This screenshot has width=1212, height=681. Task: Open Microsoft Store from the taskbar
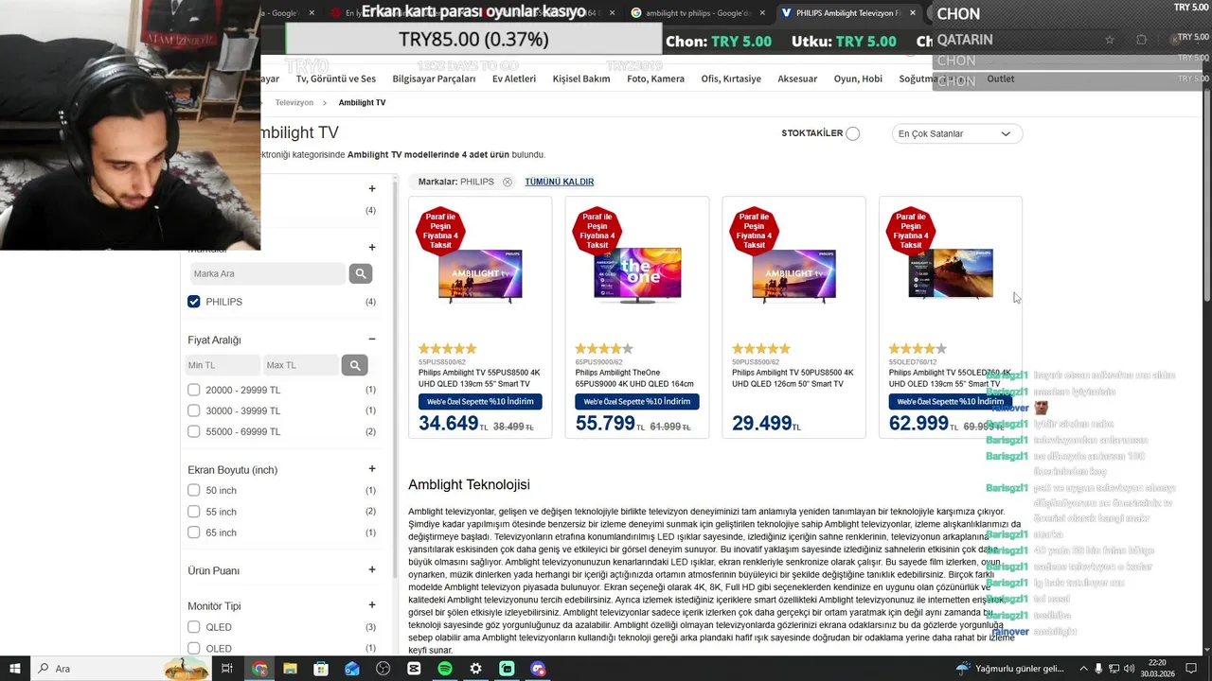[x=321, y=669]
